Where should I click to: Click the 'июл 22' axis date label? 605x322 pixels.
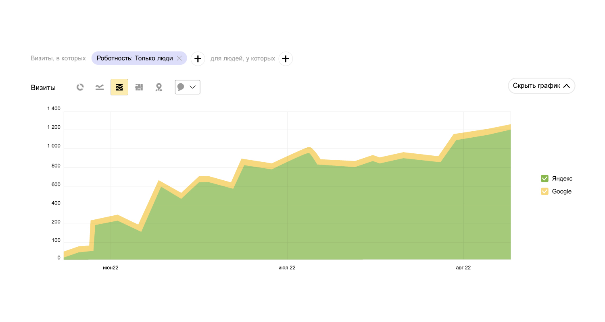click(287, 268)
